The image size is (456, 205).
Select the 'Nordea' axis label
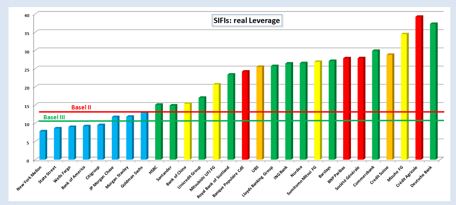(297, 171)
